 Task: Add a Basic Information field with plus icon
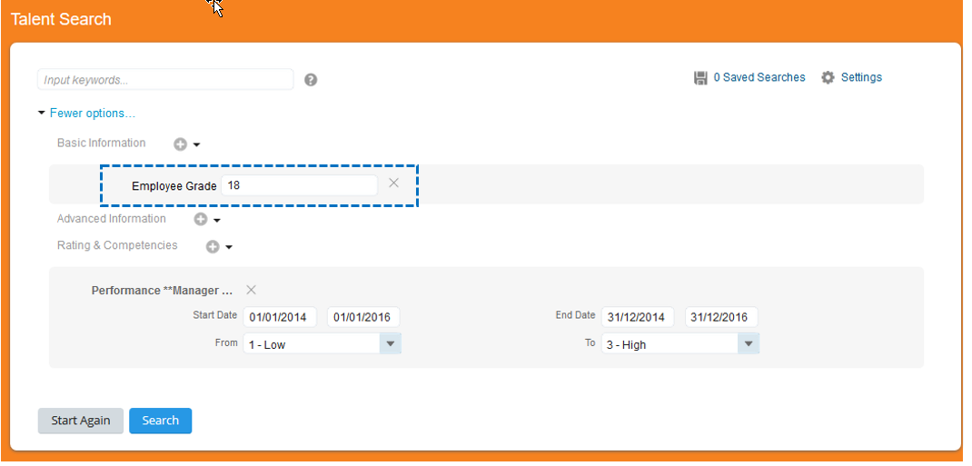pyautogui.click(x=180, y=144)
